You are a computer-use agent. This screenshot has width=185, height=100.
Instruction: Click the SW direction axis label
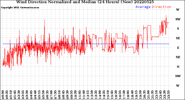click(x=178, y=19)
